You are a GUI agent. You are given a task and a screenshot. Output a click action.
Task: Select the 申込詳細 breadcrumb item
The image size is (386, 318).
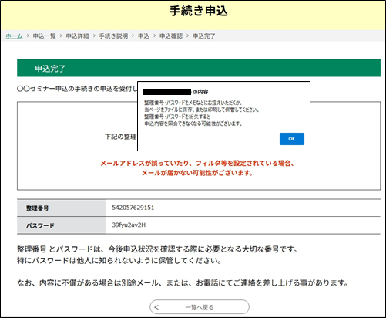(77, 36)
